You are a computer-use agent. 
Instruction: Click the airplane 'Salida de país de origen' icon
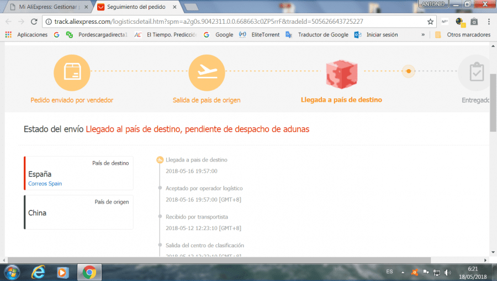point(207,72)
